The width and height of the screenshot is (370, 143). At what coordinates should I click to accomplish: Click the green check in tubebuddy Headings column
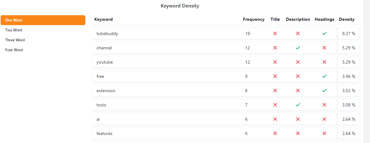(324, 34)
